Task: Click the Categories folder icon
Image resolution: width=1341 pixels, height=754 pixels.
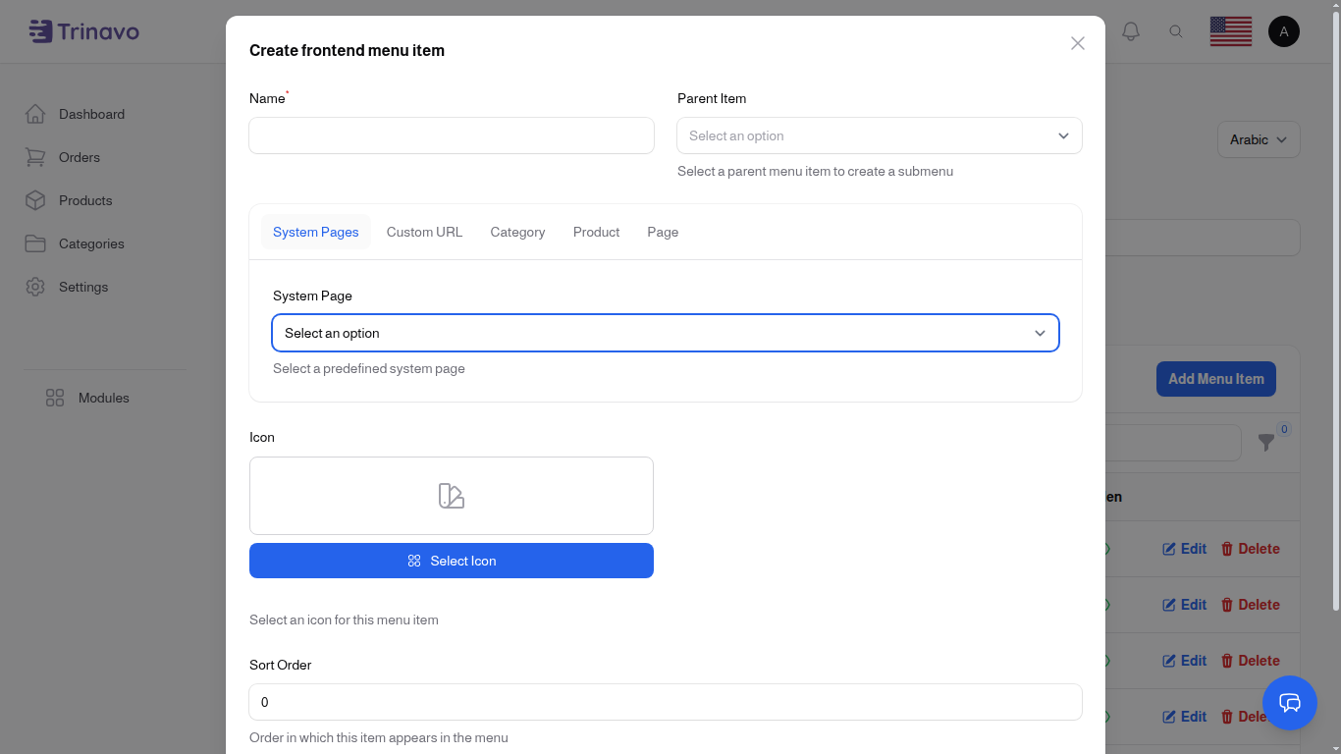Action: click(x=35, y=243)
